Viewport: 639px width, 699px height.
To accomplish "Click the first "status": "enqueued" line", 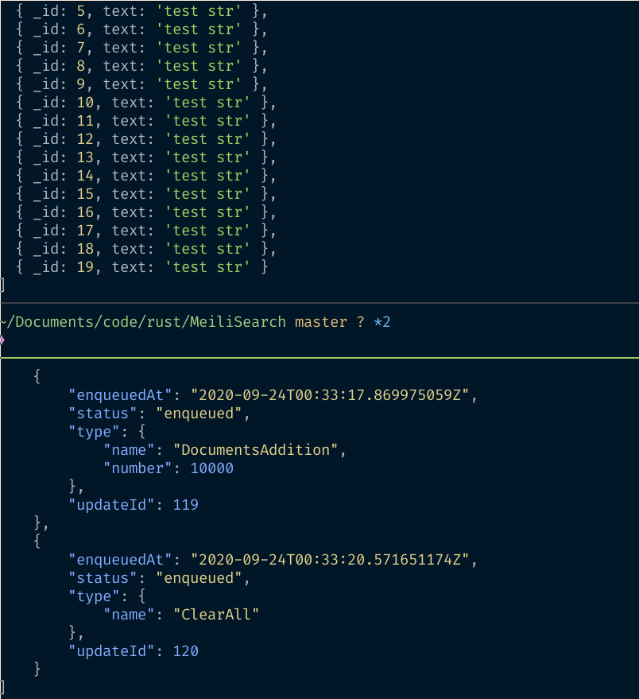I will pyautogui.click(x=159, y=414).
